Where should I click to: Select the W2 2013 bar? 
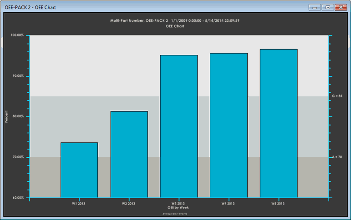point(129,155)
